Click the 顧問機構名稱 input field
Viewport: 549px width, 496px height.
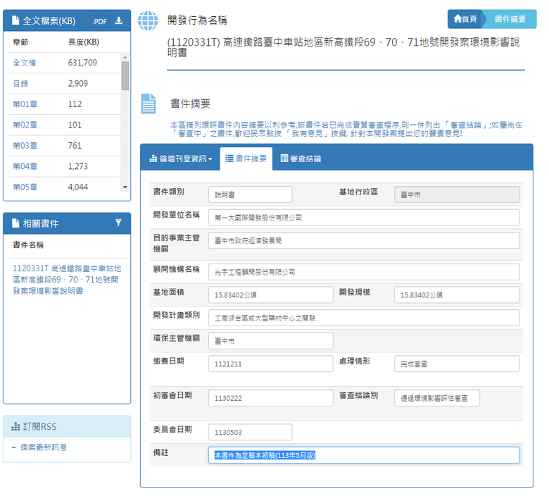[x=364, y=272]
